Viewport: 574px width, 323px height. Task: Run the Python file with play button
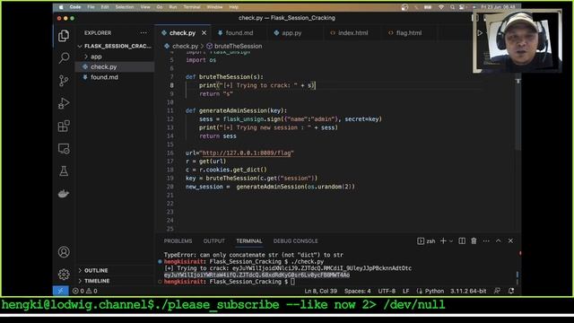point(480,33)
